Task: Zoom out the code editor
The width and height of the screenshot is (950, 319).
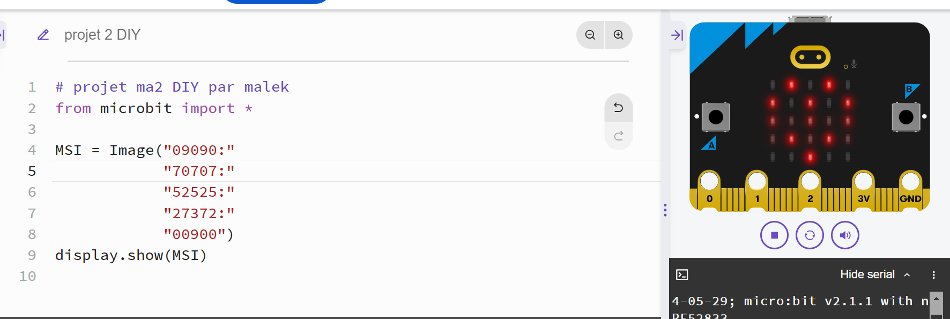Action: [x=590, y=35]
